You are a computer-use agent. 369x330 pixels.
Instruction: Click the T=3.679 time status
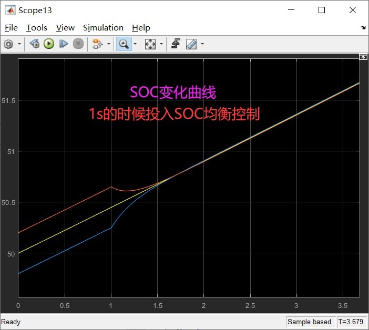[x=351, y=322]
